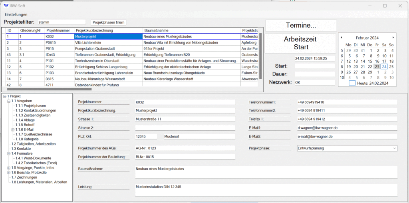Click the Projektphasen filtern button
The width and height of the screenshot is (409, 203).
(x=109, y=22)
